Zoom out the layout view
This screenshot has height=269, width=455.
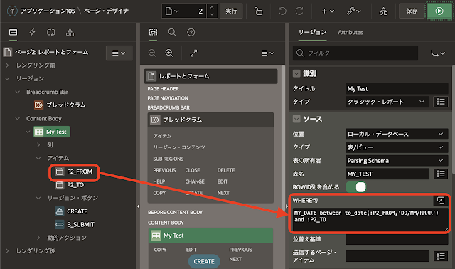tap(152, 53)
